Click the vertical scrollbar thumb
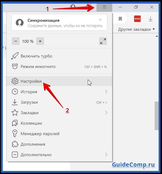The height and width of the screenshot is (174, 162). 156,115
